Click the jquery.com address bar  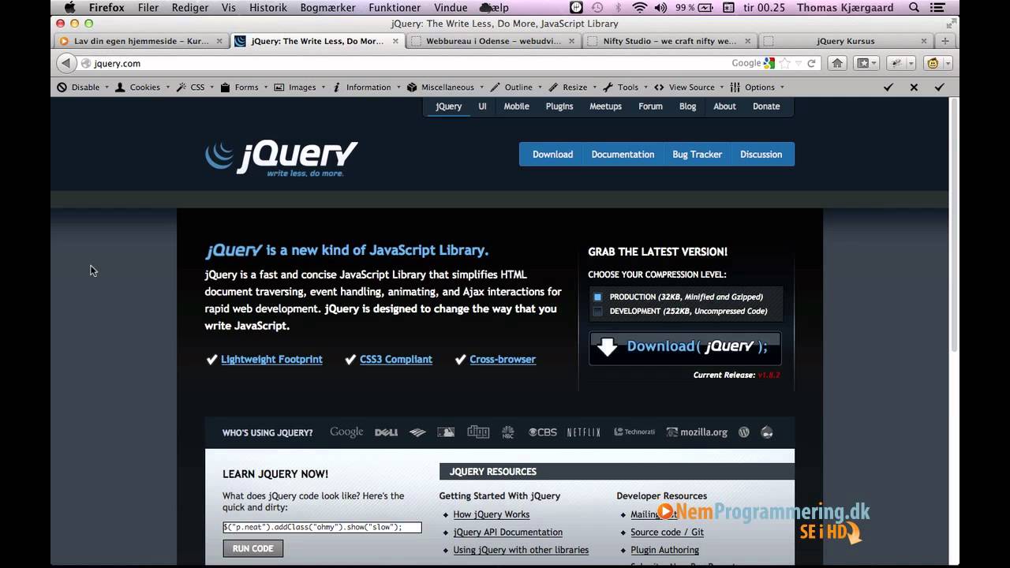click(x=402, y=63)
